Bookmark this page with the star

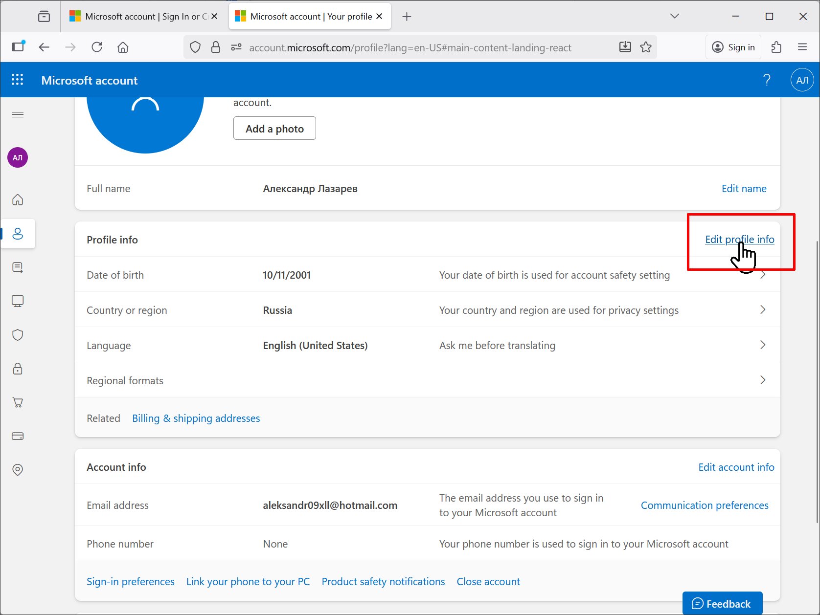click(x=646, y=47)
